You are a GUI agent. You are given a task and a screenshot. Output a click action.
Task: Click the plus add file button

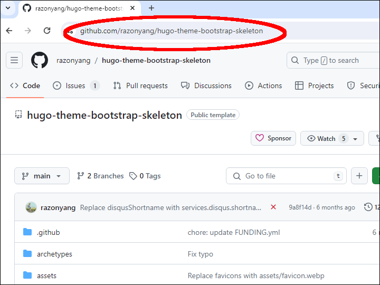click(x=359, y=176)
